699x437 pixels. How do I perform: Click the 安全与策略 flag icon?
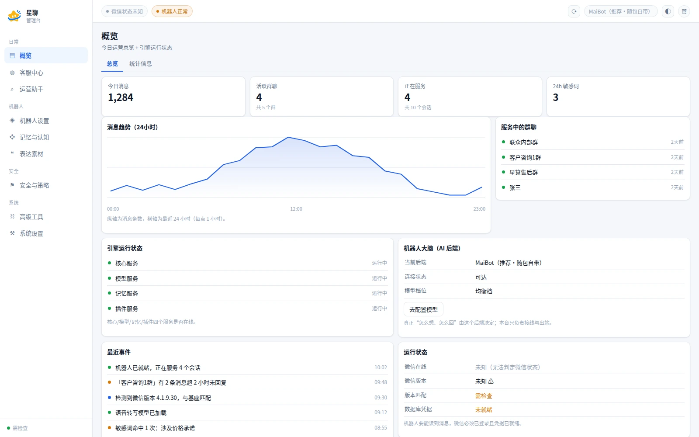[12, 185]
